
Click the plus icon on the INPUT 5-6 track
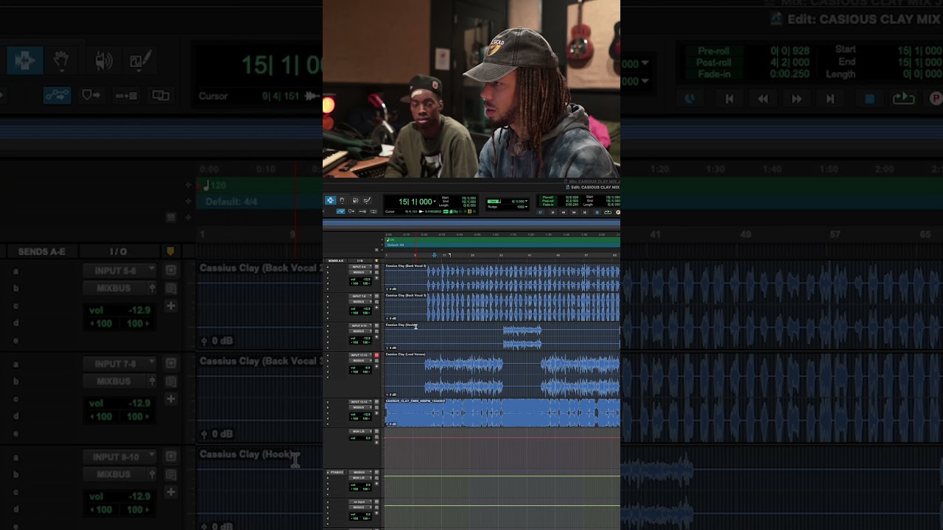[x=376, y=278]
